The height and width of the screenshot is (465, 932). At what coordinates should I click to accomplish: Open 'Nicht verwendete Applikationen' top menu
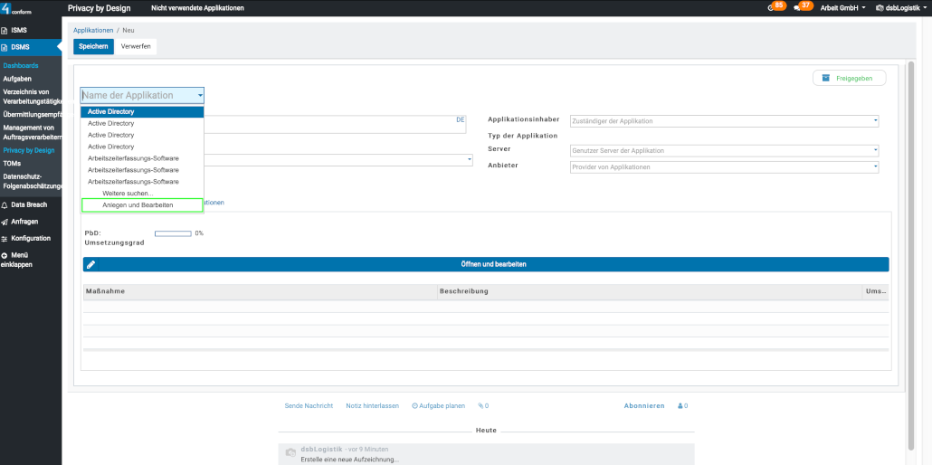[197, 8]
